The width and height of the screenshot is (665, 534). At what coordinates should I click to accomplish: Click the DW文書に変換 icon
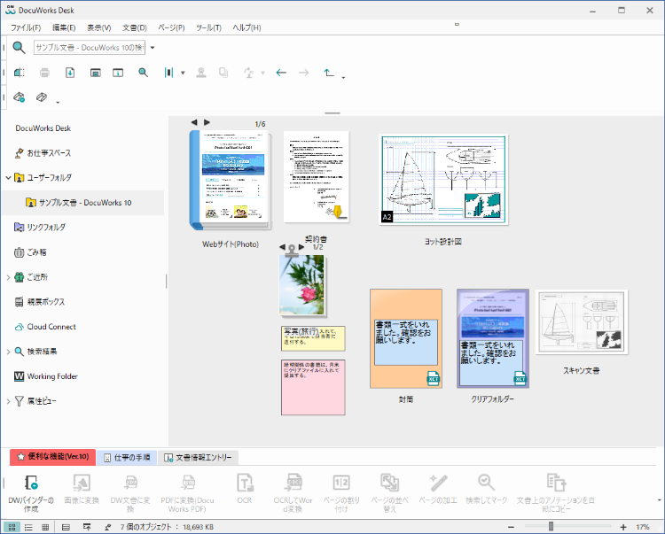click(130, 483)
